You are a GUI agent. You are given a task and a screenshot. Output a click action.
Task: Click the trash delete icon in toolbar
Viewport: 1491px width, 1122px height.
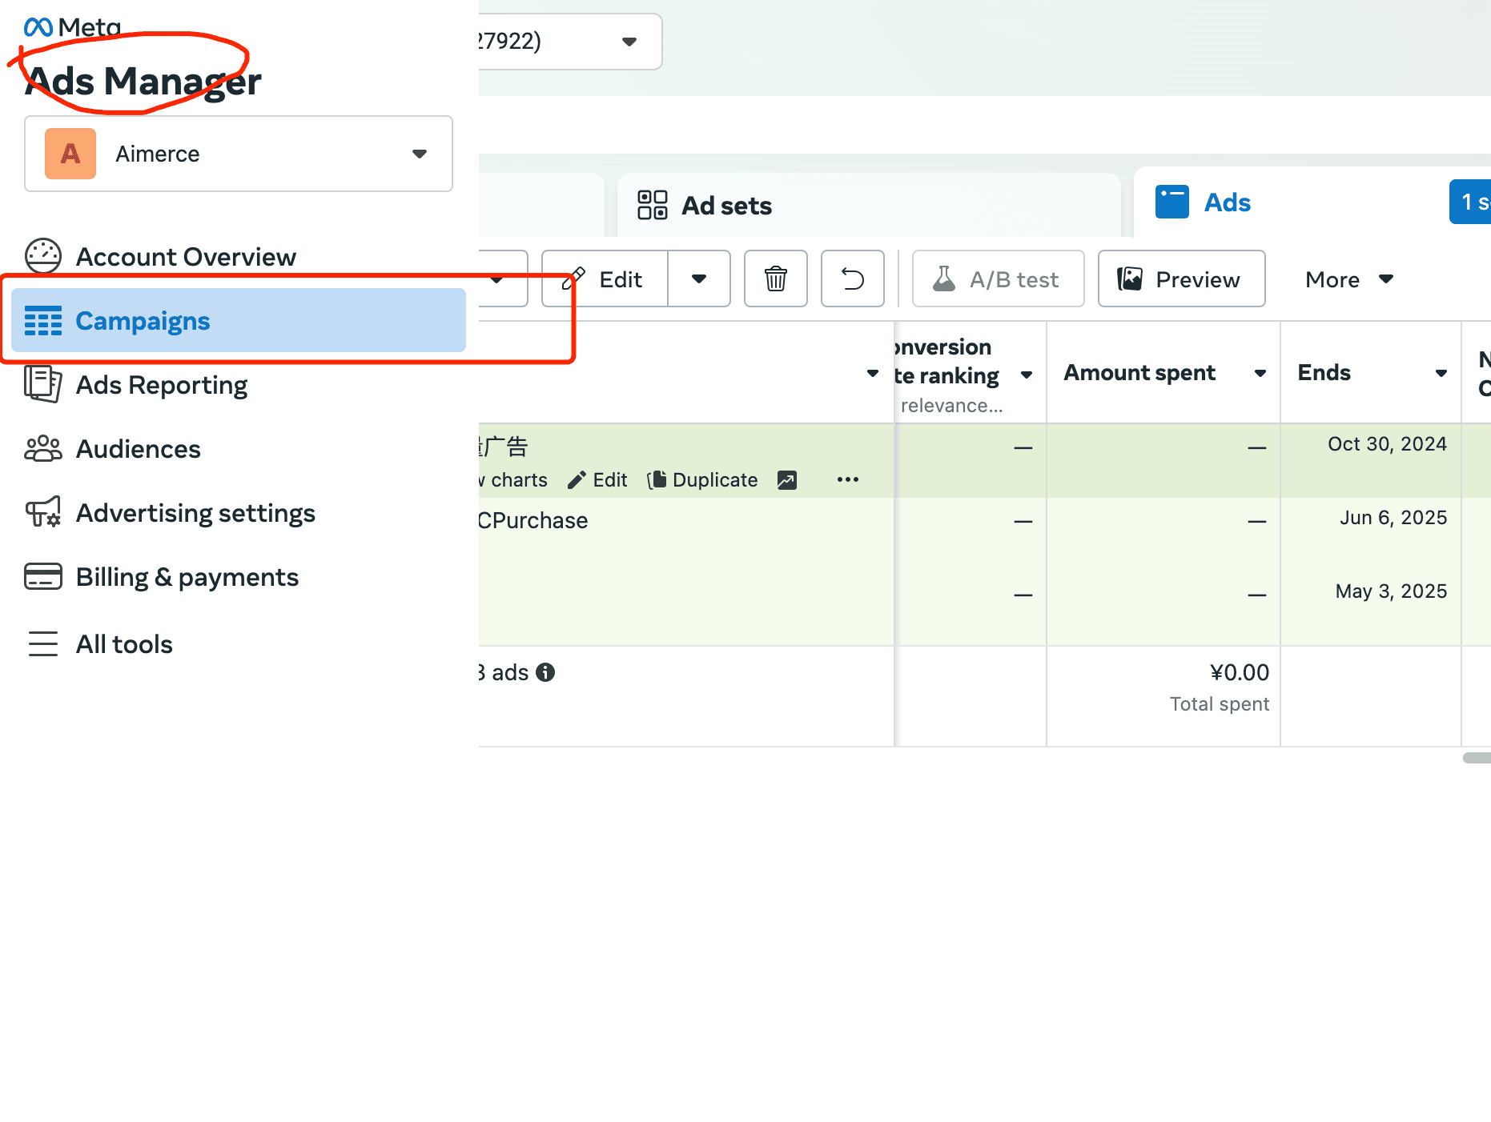(775, 279)
